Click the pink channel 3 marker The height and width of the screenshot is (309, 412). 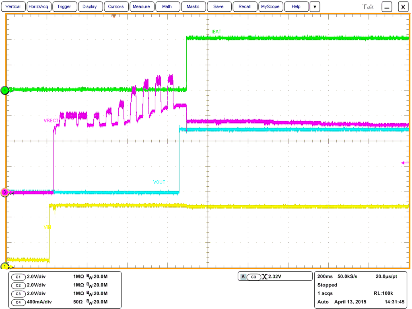5,192
